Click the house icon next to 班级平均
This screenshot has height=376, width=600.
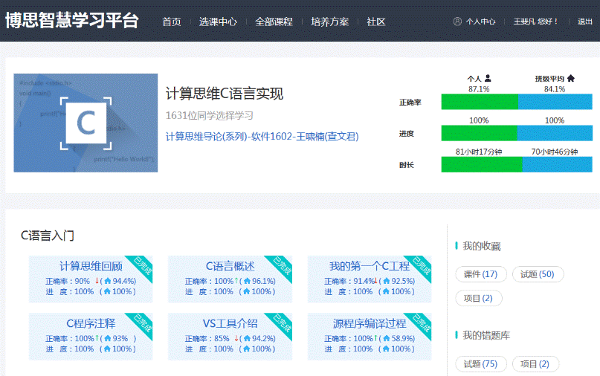coord(570,78)
